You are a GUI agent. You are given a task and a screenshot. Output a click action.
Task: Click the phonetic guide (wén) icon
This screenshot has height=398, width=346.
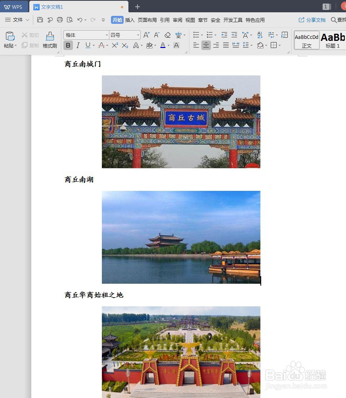click(178, 35)
